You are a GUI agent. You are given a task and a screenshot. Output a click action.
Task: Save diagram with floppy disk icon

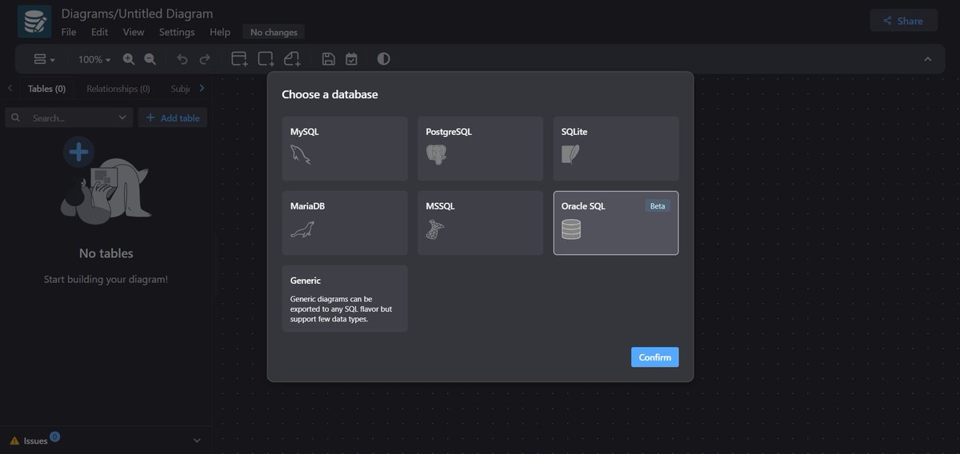[x=328, y=59]
